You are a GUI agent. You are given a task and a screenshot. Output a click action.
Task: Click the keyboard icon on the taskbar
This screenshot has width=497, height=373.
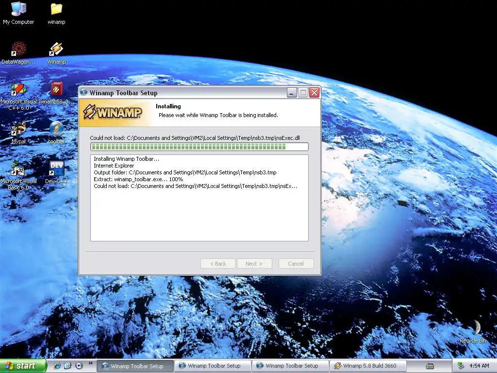click(x=430, y=366)
